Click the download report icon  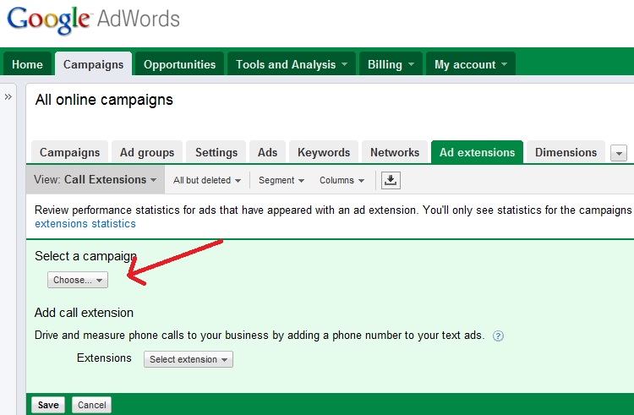pyautogui.click(x=391, y=180)
